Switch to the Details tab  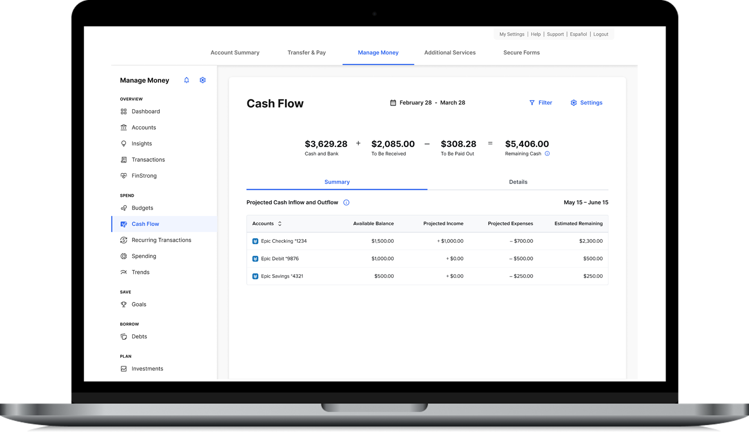click(518, 182)
